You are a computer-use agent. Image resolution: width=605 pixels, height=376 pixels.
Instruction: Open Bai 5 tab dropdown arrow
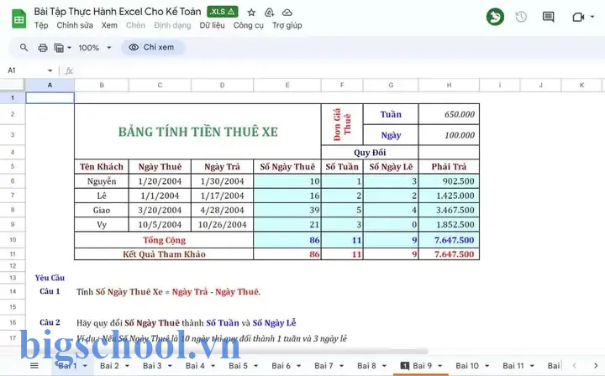(255, 366)
